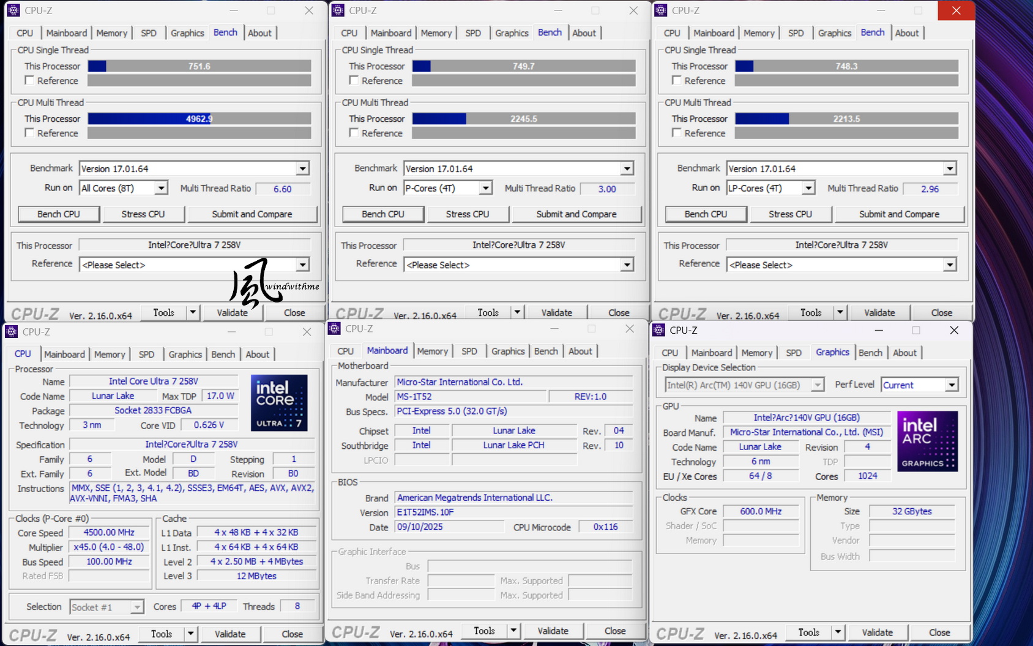Click the CPU-Z title icon in the LP-Cores bench window
1033x646 pixels.
pyautogui.click(x=660, y=10)
